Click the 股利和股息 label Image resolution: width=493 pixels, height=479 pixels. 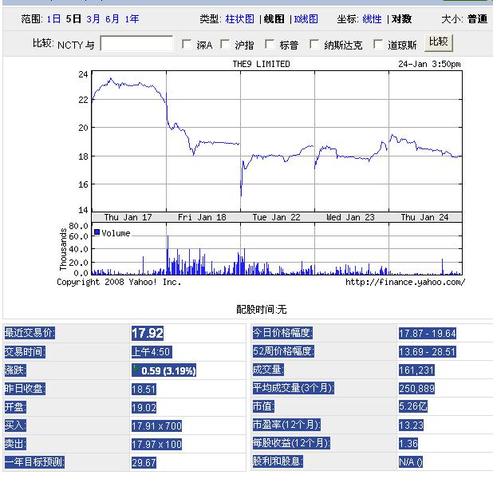[x=278, y=461]
